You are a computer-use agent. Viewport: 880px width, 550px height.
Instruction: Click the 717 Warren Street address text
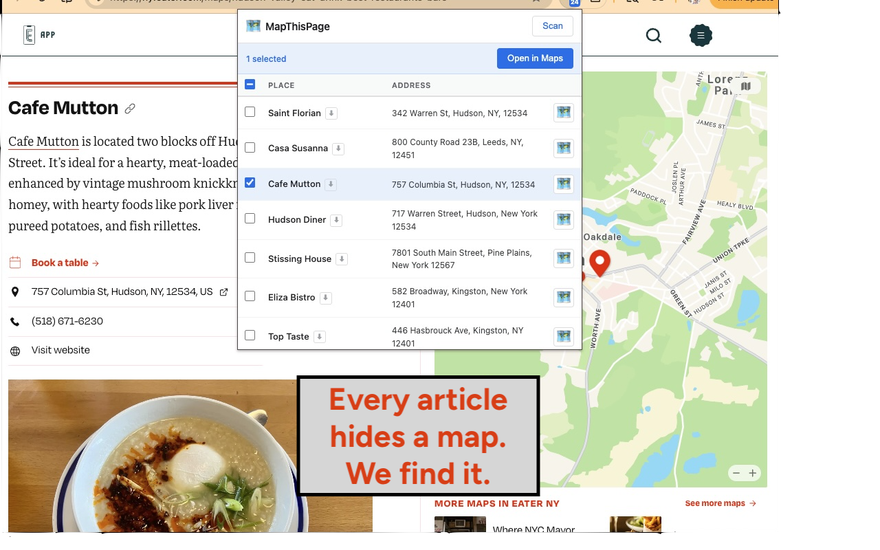[x=465, y=220]
